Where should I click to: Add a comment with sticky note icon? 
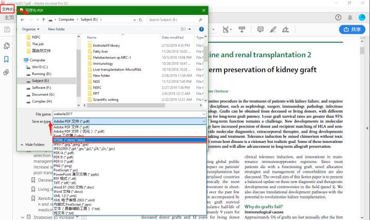coord(260,29)
